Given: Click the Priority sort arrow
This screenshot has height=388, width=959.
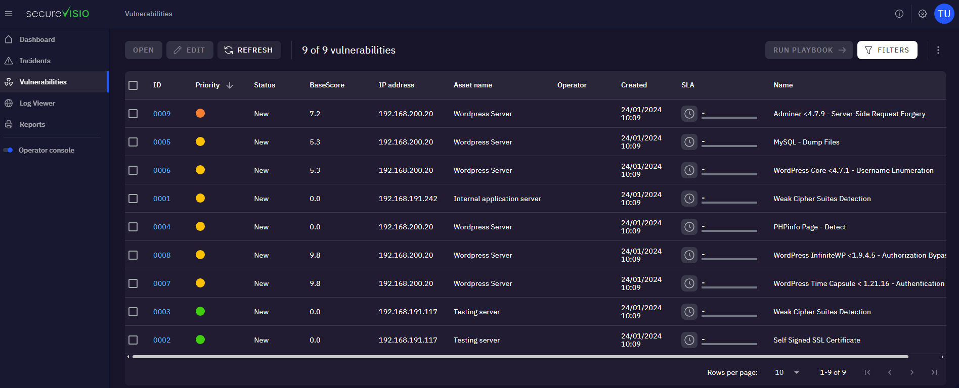Looking at the screenshot, I should pyautogui.click(x=230, y=85).
